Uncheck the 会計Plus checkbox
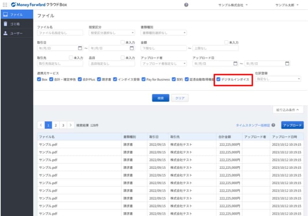The width and height of the screenshot is (308, 216). [80, 79]
